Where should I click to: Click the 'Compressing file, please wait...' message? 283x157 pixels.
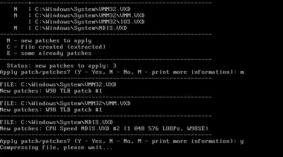tap(56, 147)
